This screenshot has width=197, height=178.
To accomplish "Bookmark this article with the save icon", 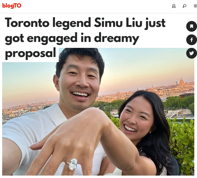I will click(x=191, y=26).
